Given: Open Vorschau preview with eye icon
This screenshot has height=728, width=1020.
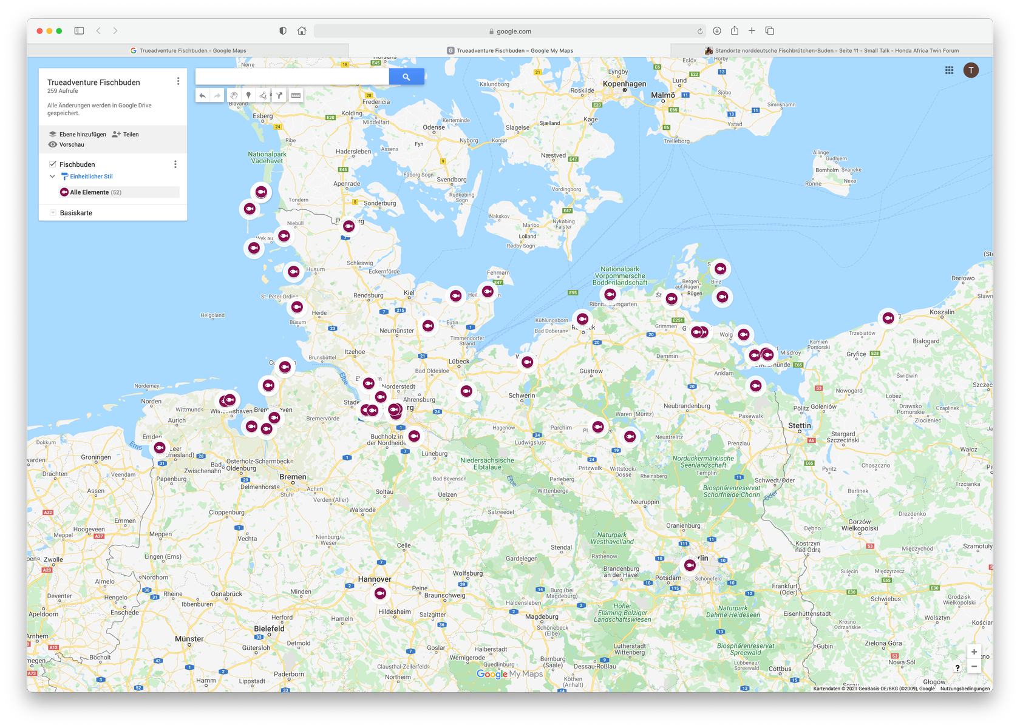Looking at the screenshot, I should (67, 145).
